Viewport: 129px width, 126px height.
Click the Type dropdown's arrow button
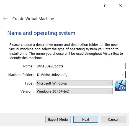coord(110,83)
